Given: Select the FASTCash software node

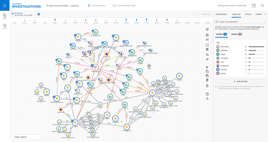Looking at the screenshot, I should [78, 37].
